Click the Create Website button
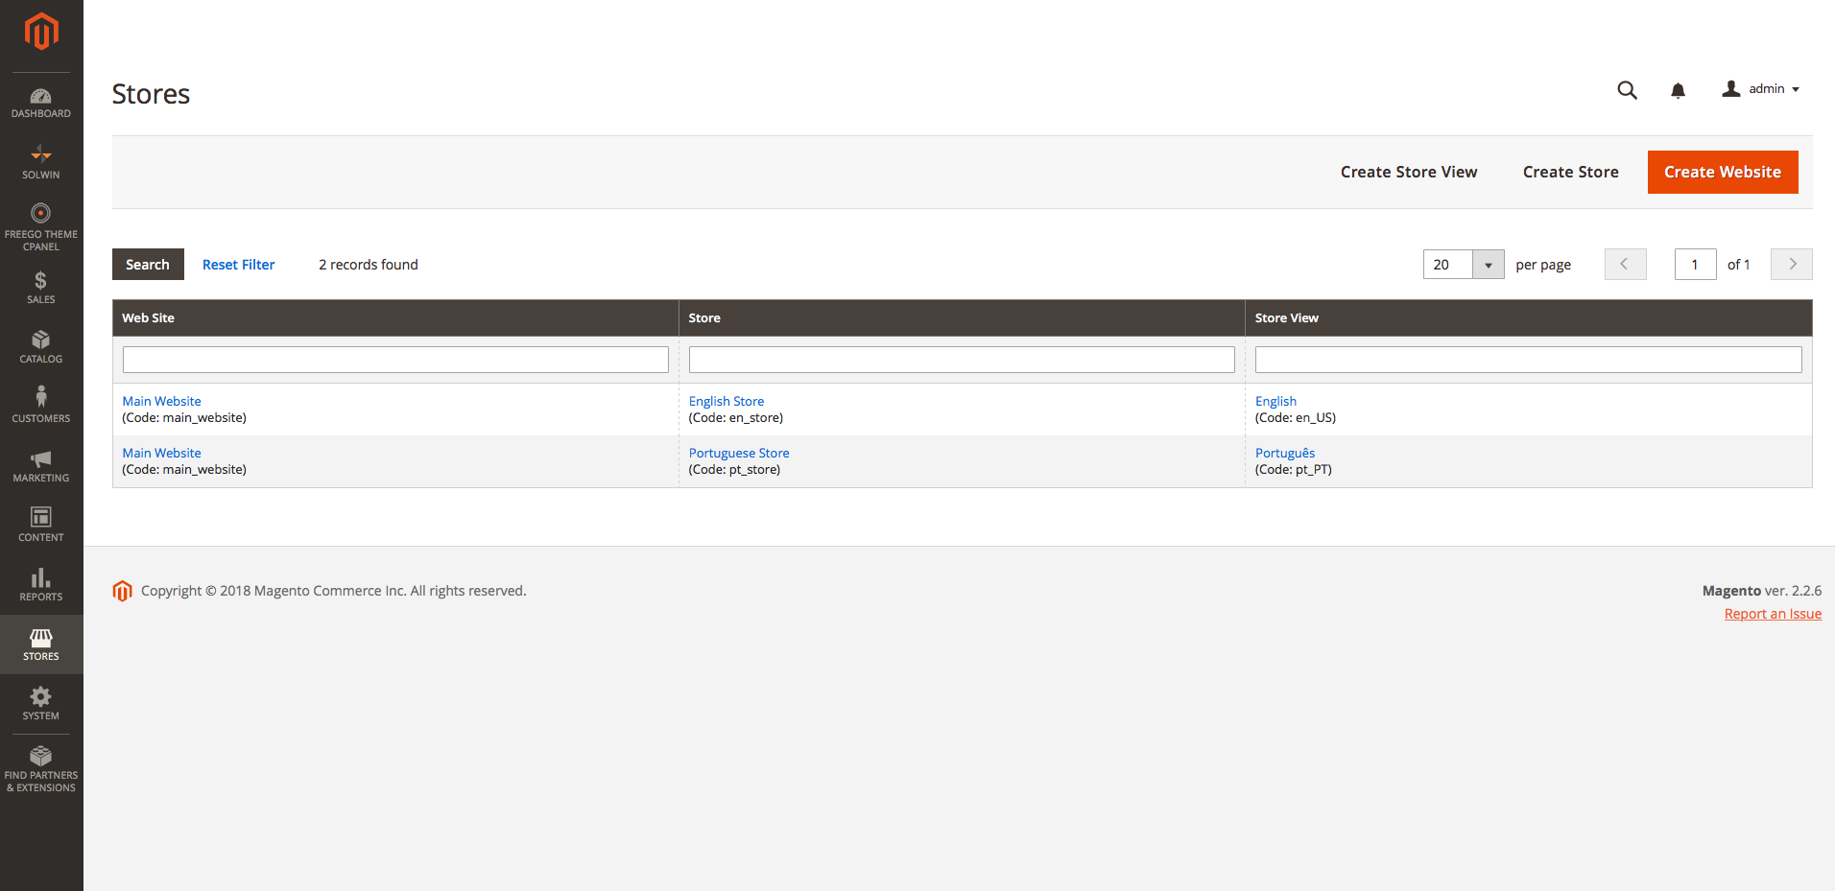Screen dimensions: 1835x891 [1722, 173]
